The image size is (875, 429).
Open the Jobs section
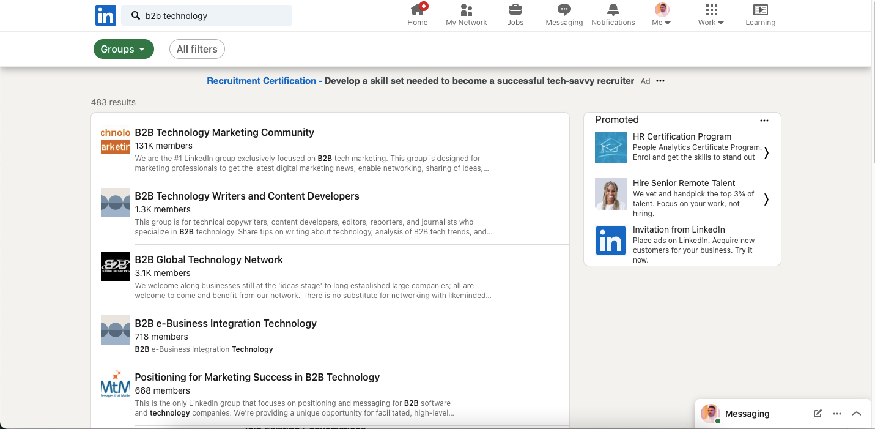click(x=515, y=14)
